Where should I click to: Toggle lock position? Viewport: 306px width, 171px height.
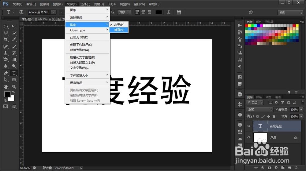pyautogui.click(x=268, y=116)
